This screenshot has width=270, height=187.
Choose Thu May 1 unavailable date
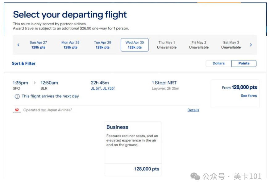(167, 45)
